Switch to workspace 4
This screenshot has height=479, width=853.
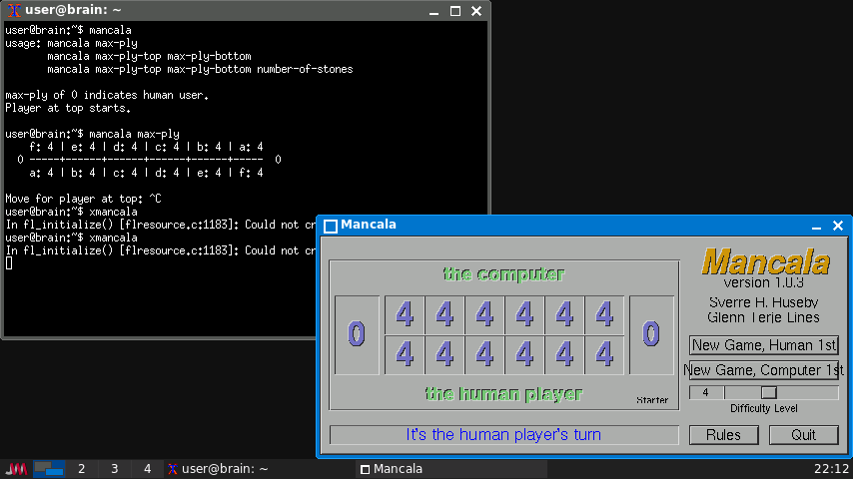click(x=147, y=469)
